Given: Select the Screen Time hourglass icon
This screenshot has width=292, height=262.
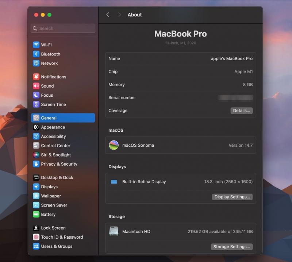Looking at the screenshot, I should [x=36, y=104].
